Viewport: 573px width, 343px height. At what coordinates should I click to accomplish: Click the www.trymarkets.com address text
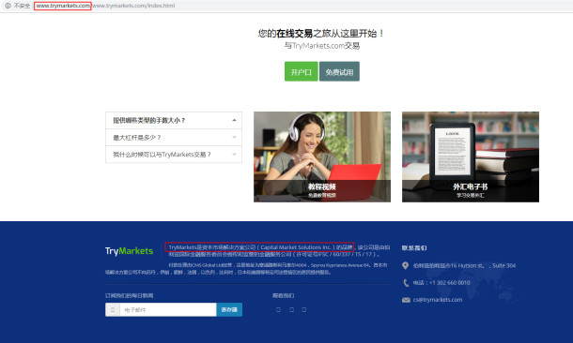coord(63,6)
